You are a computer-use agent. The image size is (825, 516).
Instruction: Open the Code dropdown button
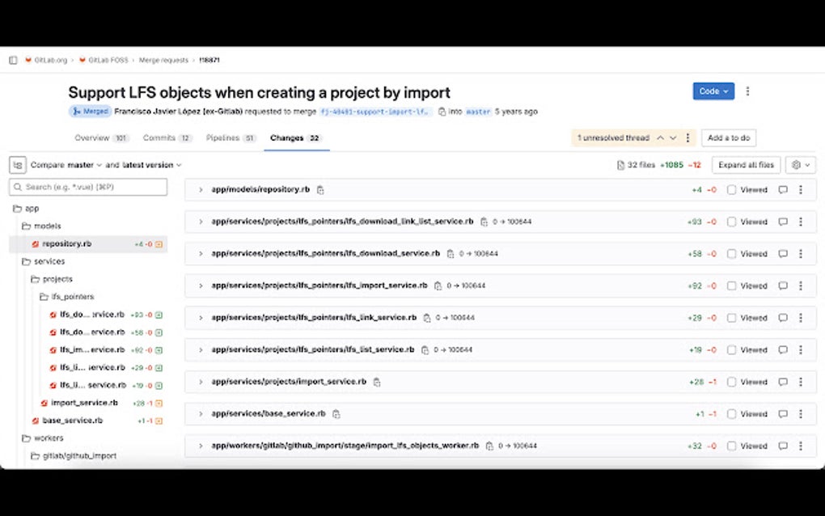(x=713, y=91)
